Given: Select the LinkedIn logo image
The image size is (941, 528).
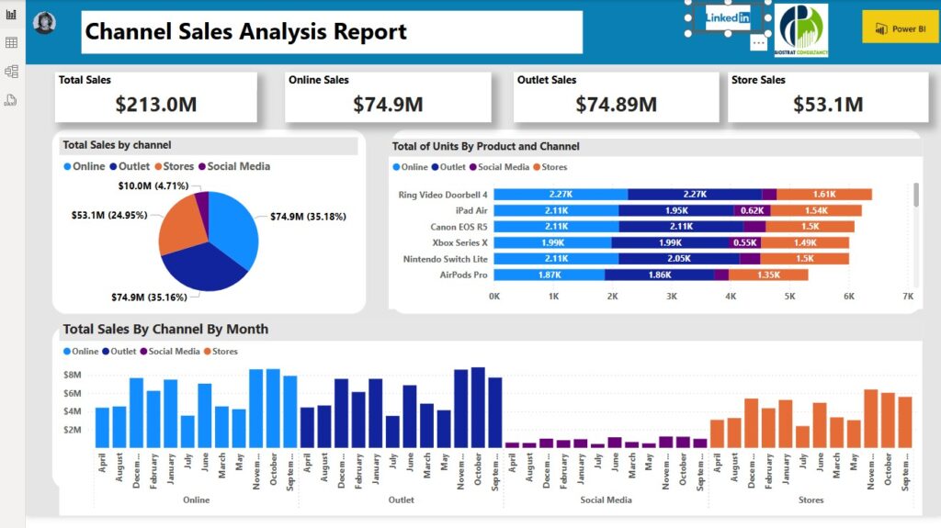Looking at the screenshot, I should tap(727, 17).
